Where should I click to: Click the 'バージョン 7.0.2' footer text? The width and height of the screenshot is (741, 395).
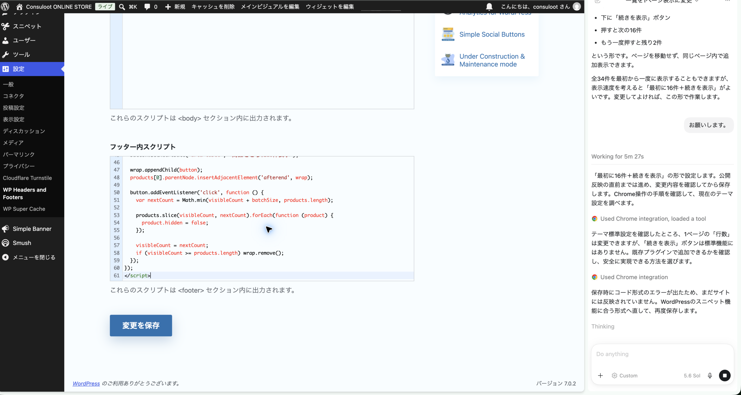click(556, 383)
